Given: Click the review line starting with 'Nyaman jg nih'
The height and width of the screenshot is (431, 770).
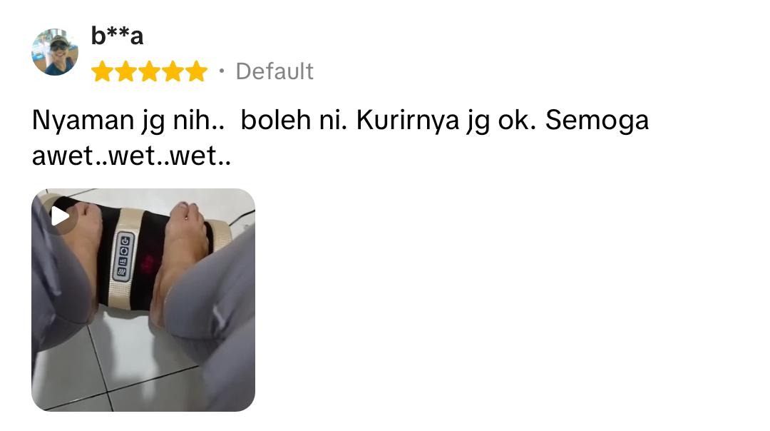Looking at the screenshot, I should click(x=340, y=121).
